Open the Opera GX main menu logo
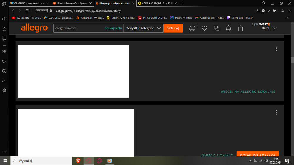Screen dimensions: 294x165 4,4
